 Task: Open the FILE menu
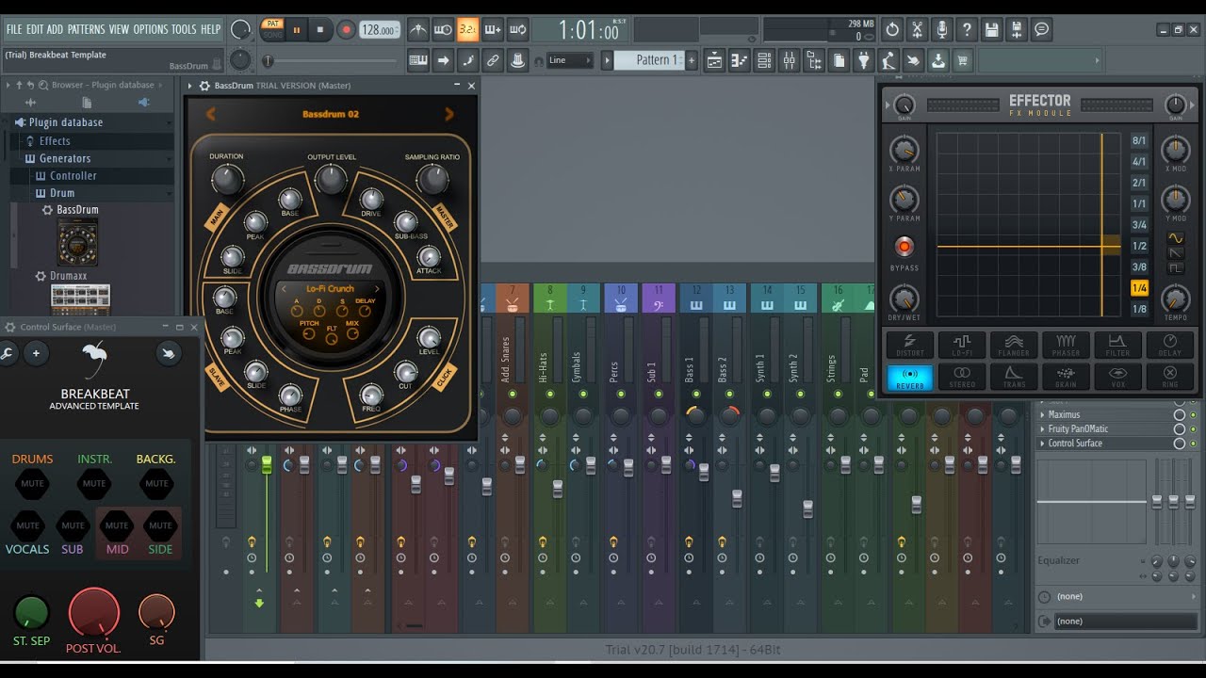14,29
